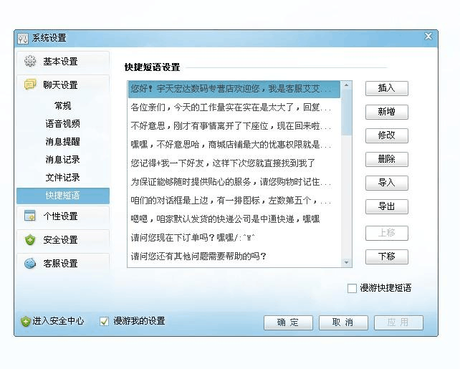Click the 修改 button

387,135
